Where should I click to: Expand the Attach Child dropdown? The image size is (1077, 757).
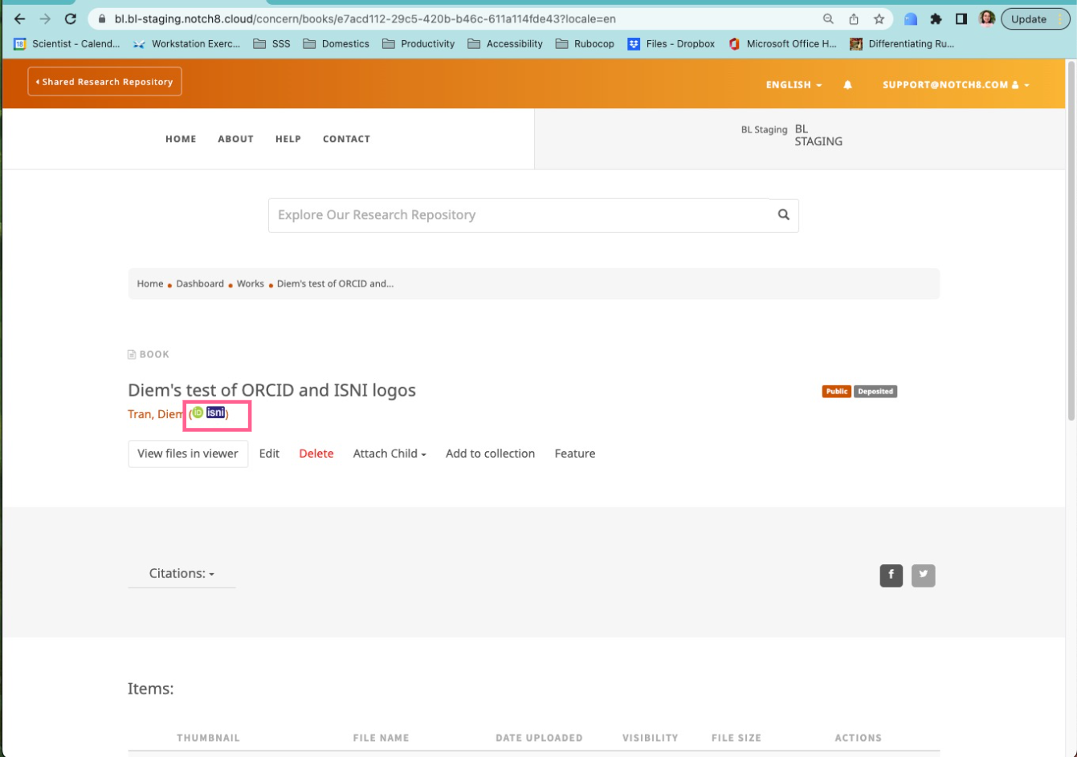click(389, 454)
